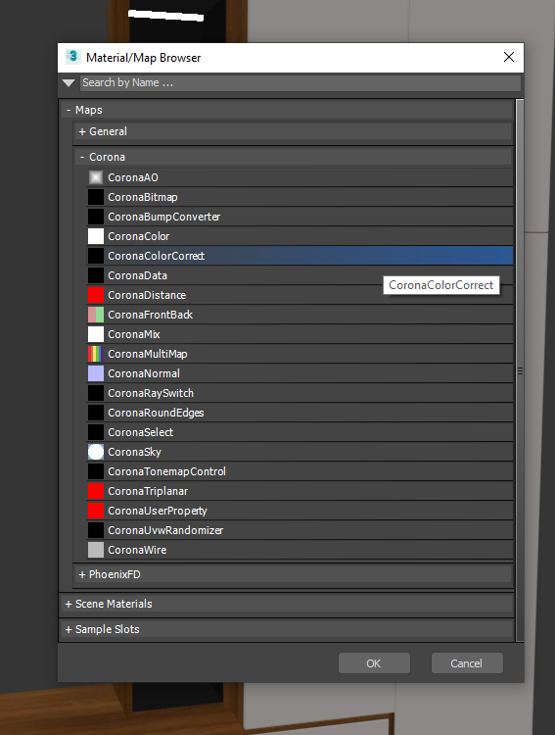555x735 pixels.
Task: Select the CoronaDistance text label
Action: pyautogui.click(x=147, y=295)
